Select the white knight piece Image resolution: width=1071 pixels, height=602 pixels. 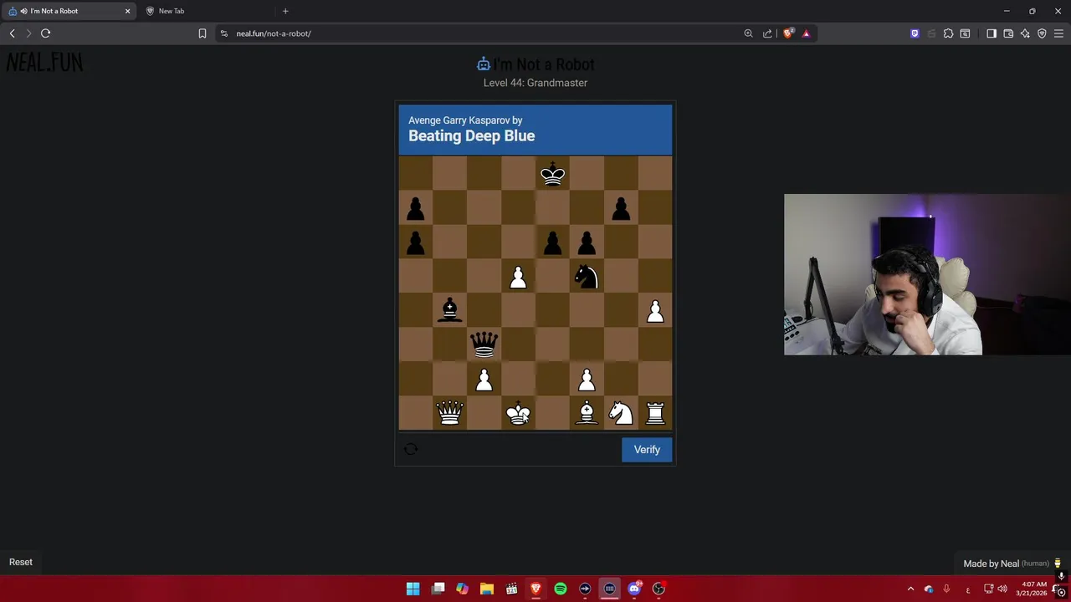pos(621,413)
